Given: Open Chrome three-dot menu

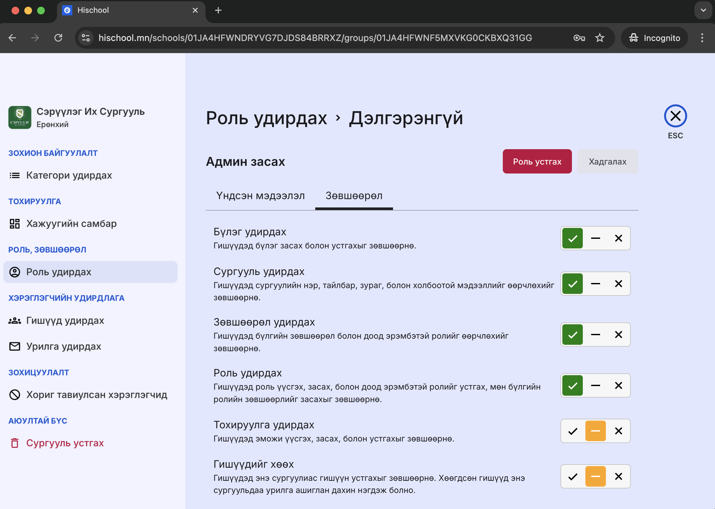Looking at the screenshot, I should pos(702,38).
